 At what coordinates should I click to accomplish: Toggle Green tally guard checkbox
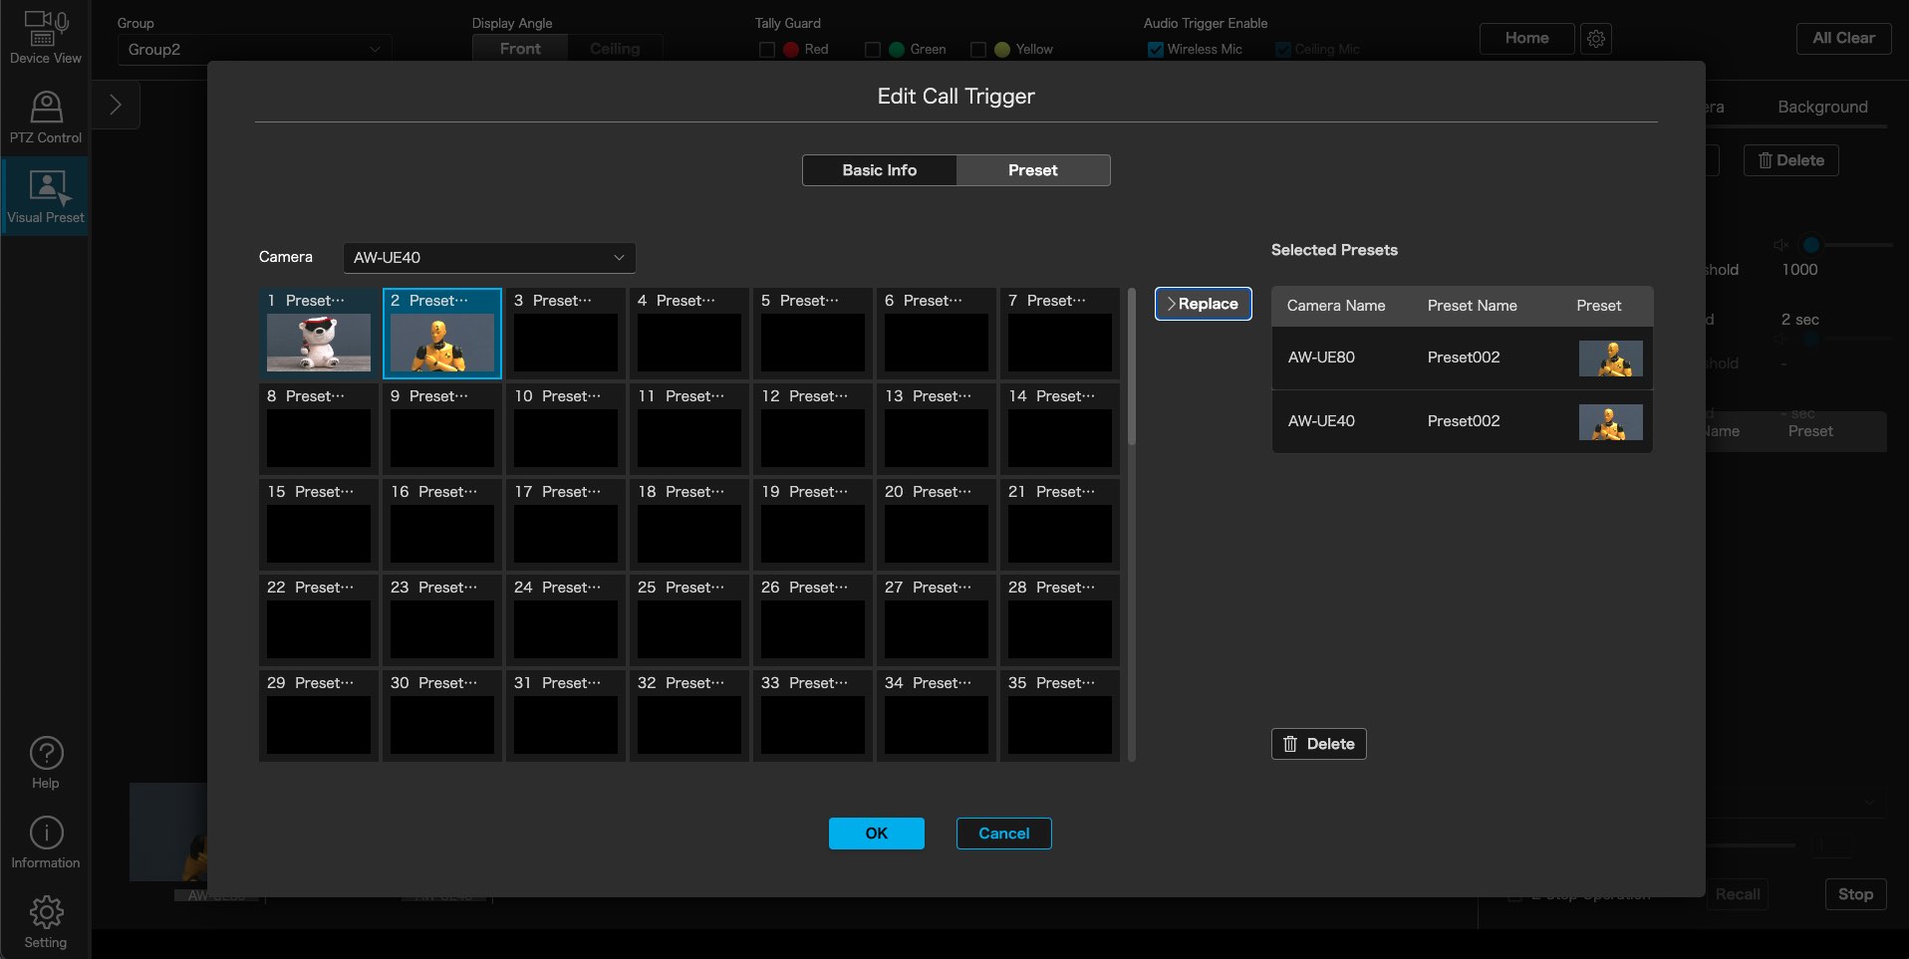click(x=873, y=50)
